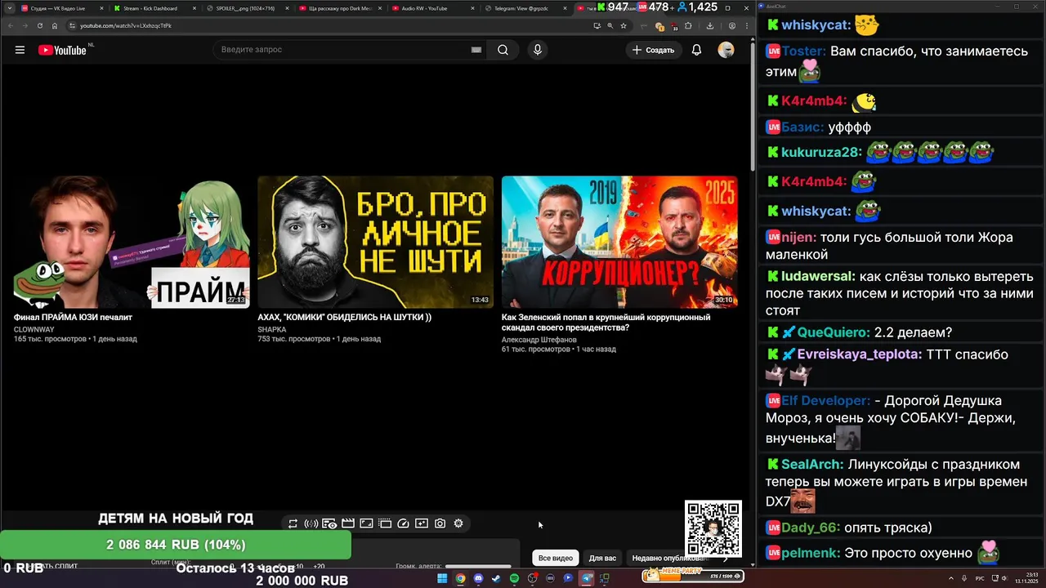This screenshot has height=588, width=1046.
Task: Open the Финал ПРАЙМА ЮЗИ печалит video title
Action: (73, 317)
